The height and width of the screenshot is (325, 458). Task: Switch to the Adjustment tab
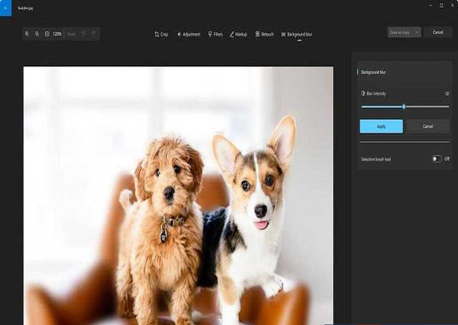(188, 34)
